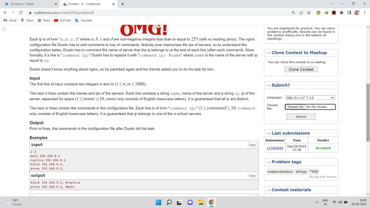Click the 'Problem tags' heading
This screenshot has height=208, width=370.
point(286,162)
